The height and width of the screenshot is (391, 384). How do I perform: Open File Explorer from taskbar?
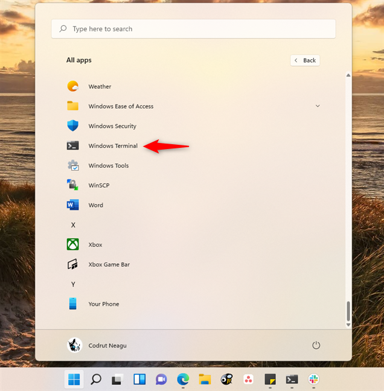[205, 380]
